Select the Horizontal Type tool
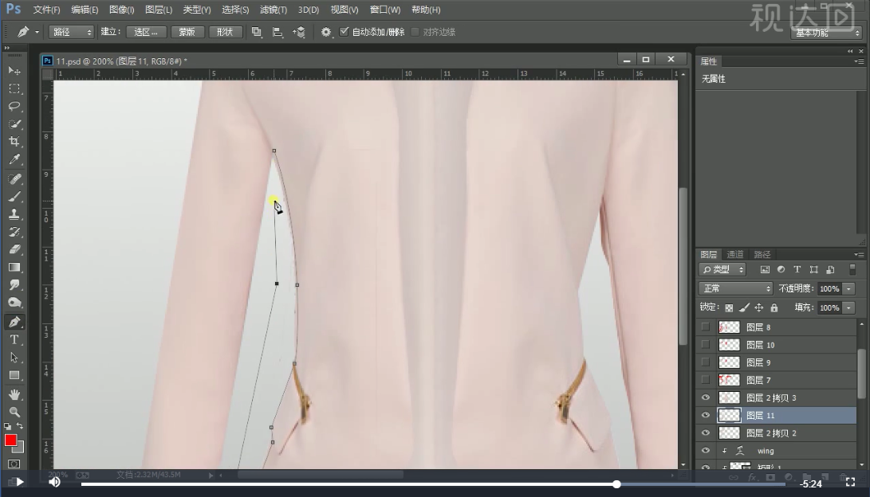Image resolution: width=870 pixels, height=497 pixels. tap(14, 339)
